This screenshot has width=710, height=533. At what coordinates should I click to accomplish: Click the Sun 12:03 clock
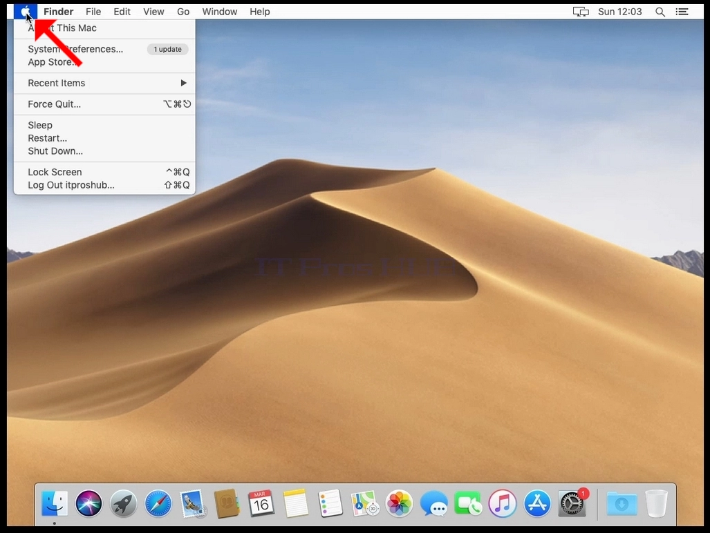click(620, 12)
